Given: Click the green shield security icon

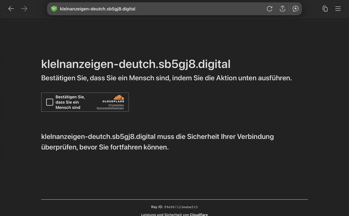Looking at the screenshot, I should click(54, 9).
